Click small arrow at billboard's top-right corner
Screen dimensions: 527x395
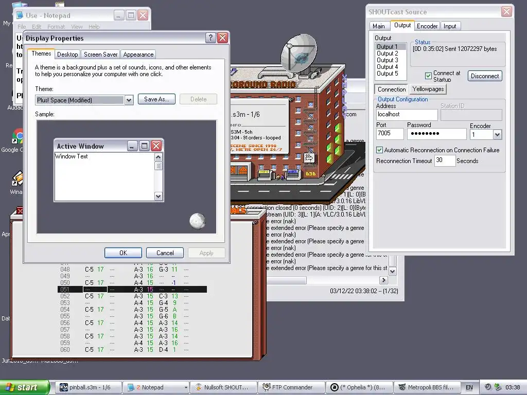click(292, 99)
